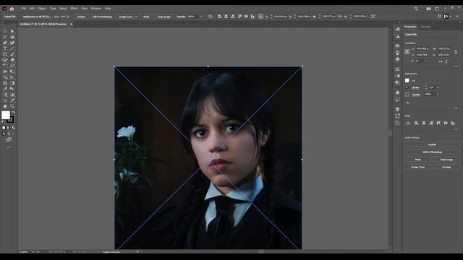The width and height of the screenshot is (463, 260).
Task: Switch to the Libraries tab
Action: pyautogui.click(x=425, y=27)
